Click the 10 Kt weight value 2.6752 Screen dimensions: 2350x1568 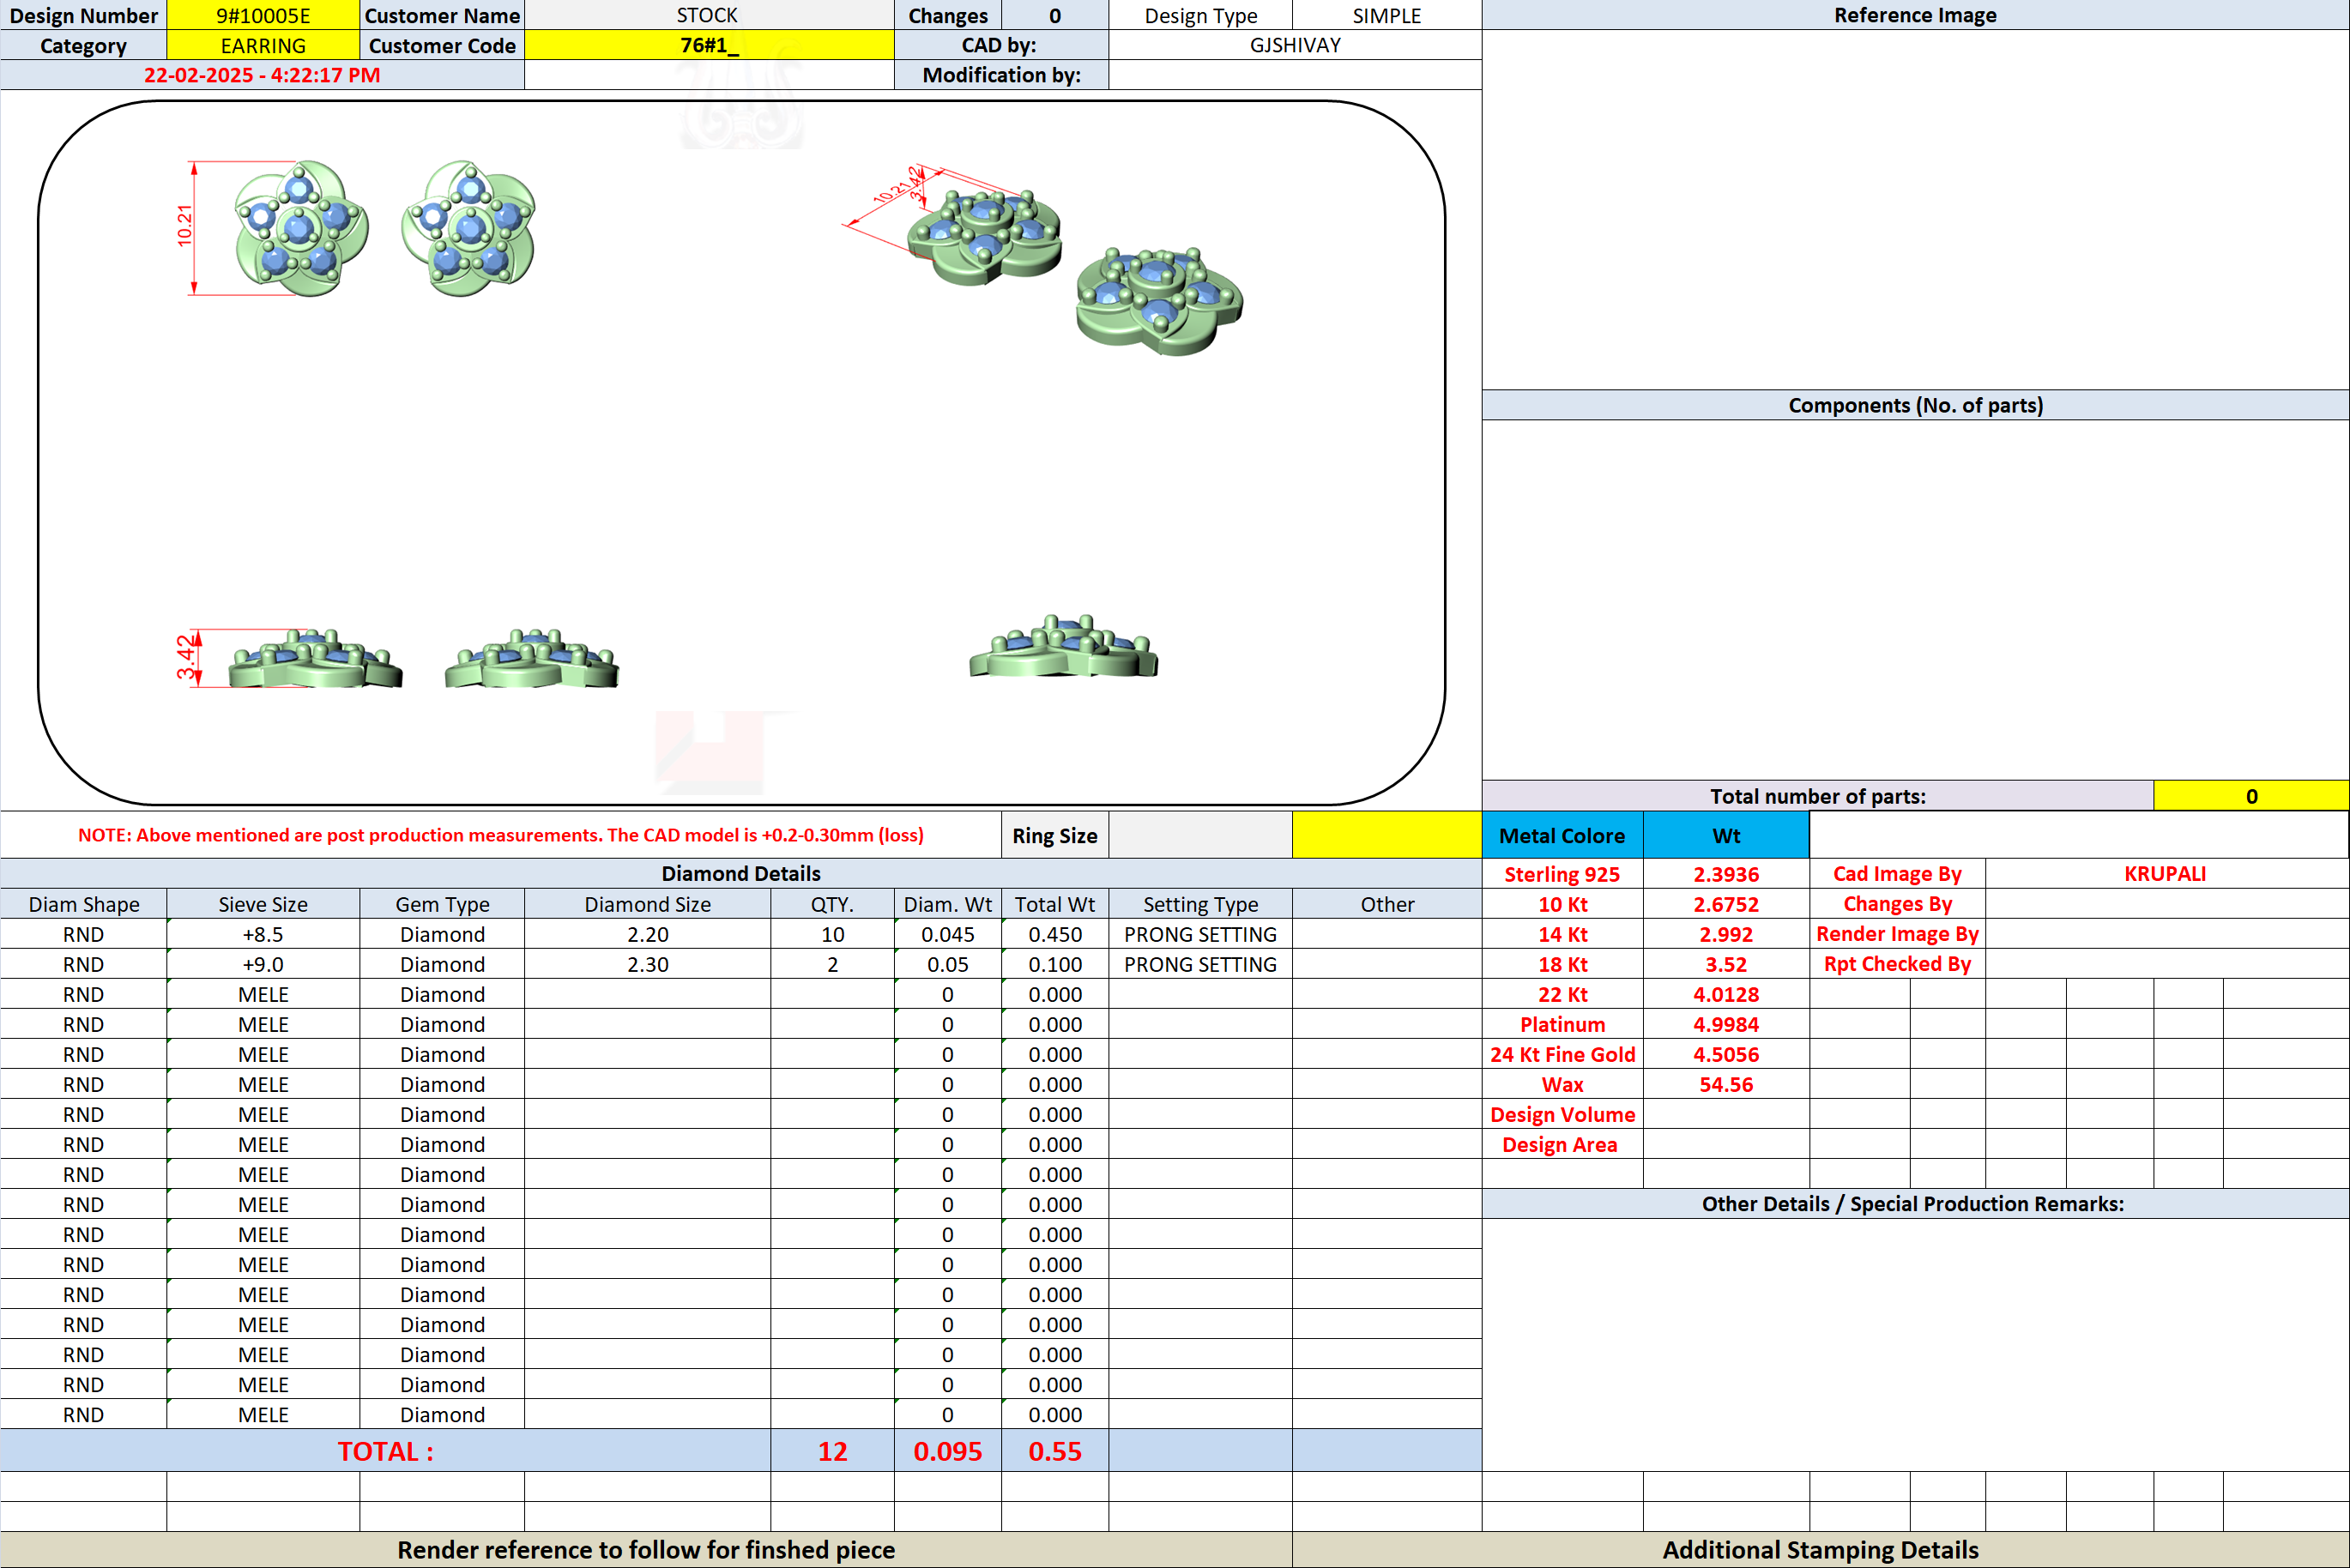1726,904
